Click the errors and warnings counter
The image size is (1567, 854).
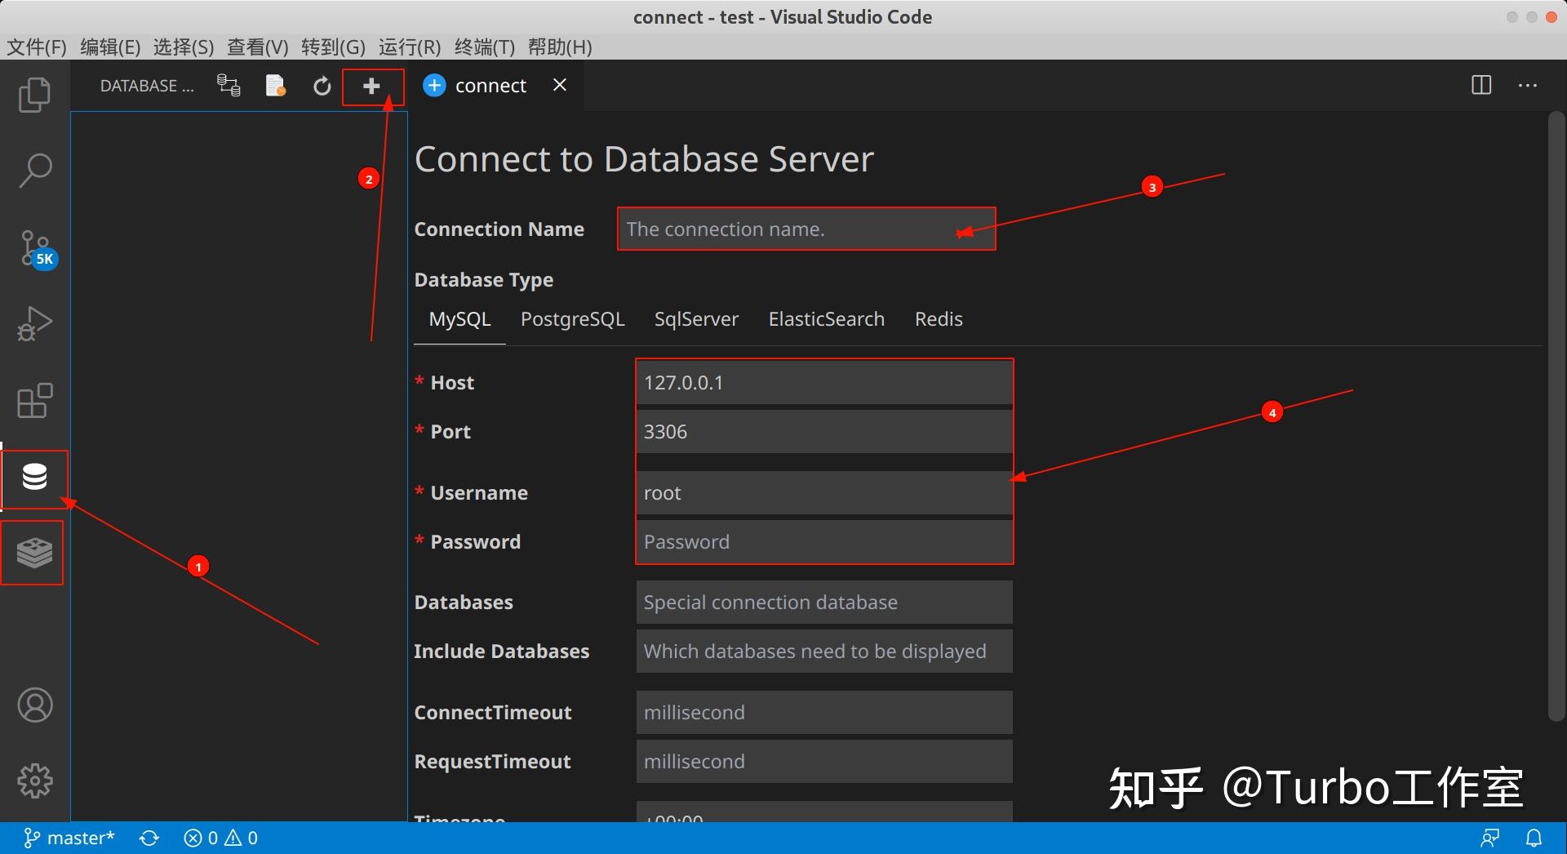(219, 838)
